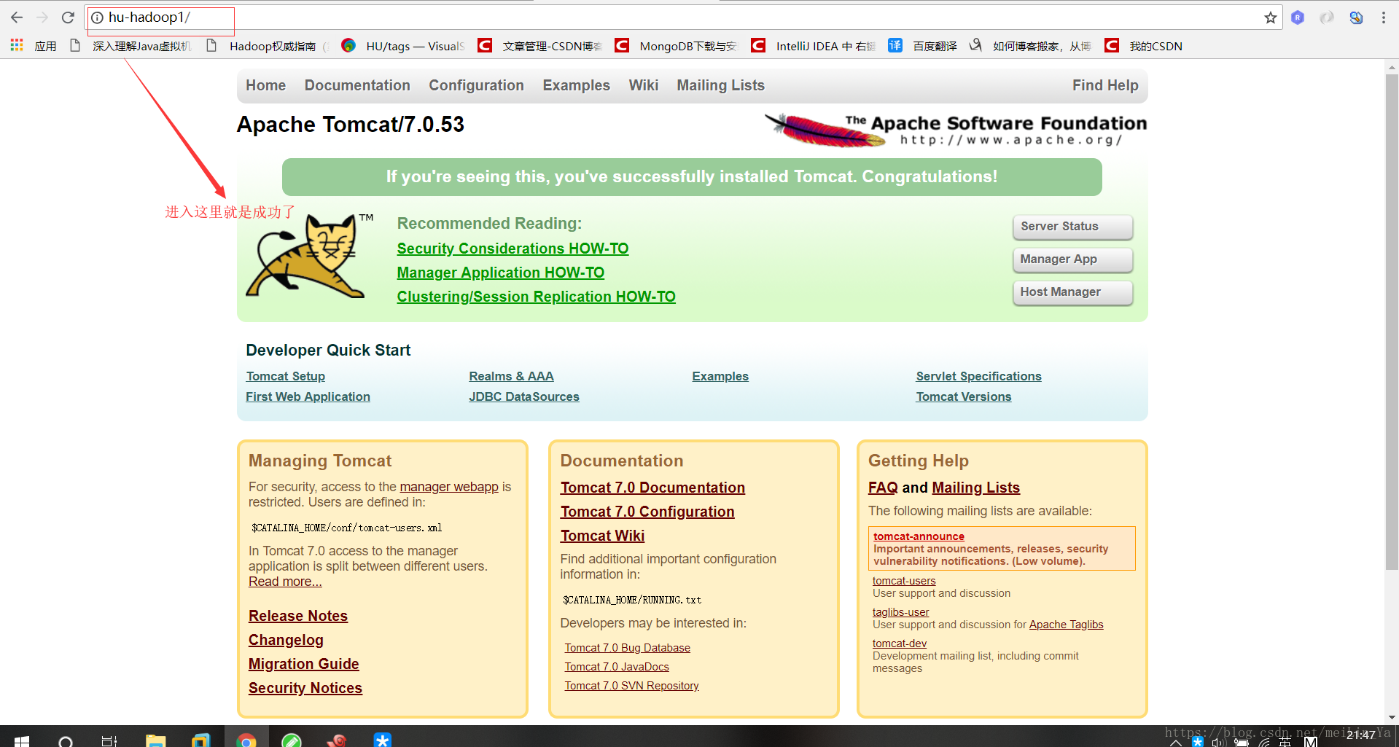Viewport: 1399px width, 747px height.
Task: Open the FAQ link under Getting Help
Action: tap(883, 488)
